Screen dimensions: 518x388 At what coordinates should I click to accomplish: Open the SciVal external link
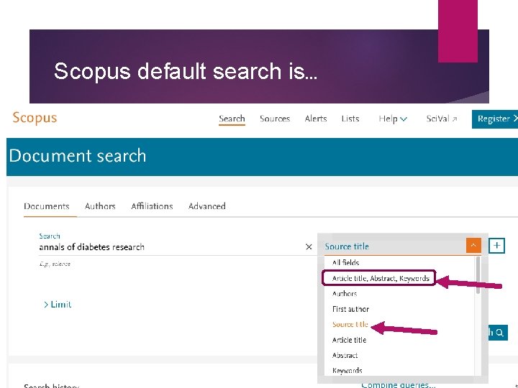coord(442,119)
